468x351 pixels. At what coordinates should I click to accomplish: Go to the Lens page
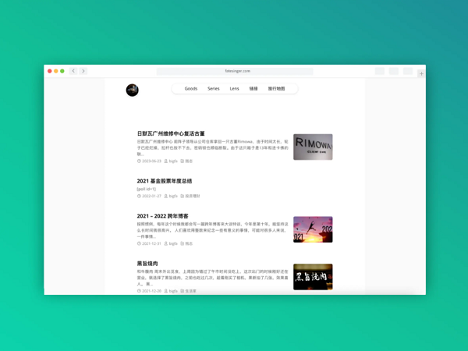tap(234, 89)
